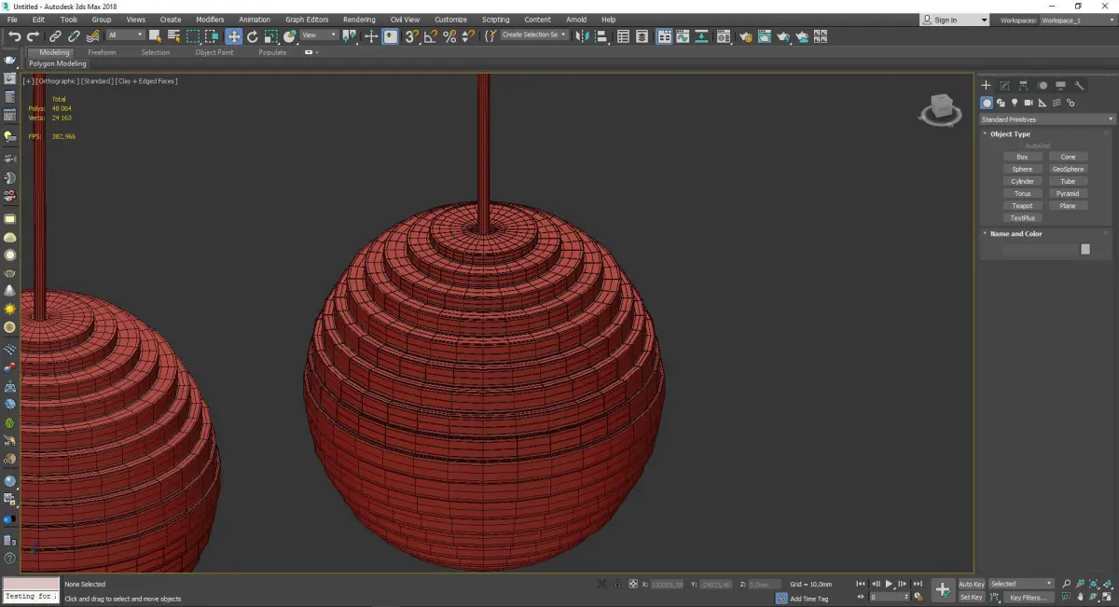Click object color swatch

coord(1085,249)
